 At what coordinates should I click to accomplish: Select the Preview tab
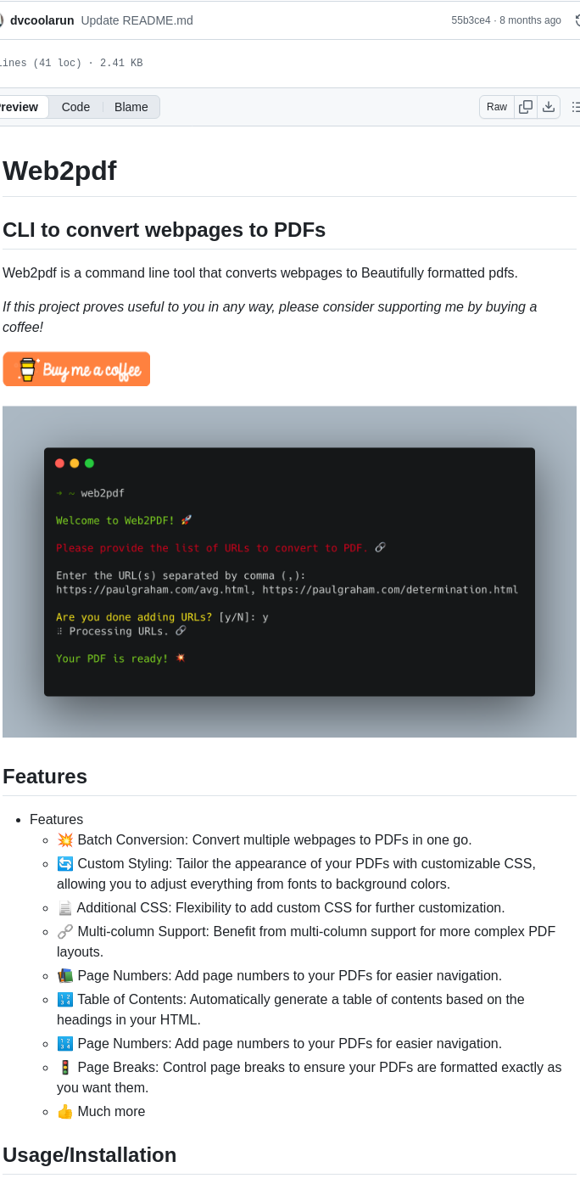pos(17,107)
